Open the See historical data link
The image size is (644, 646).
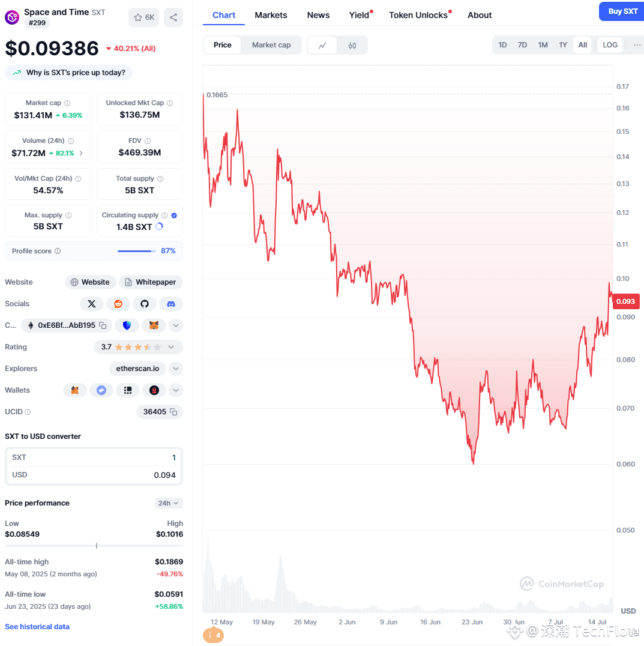point(37,627)
